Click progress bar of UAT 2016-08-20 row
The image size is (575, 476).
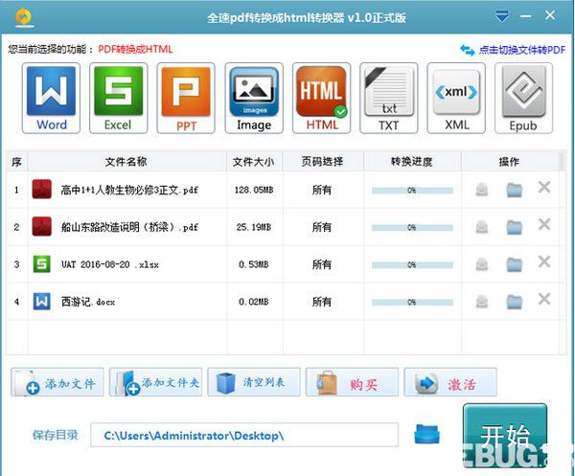click(412, 265)
